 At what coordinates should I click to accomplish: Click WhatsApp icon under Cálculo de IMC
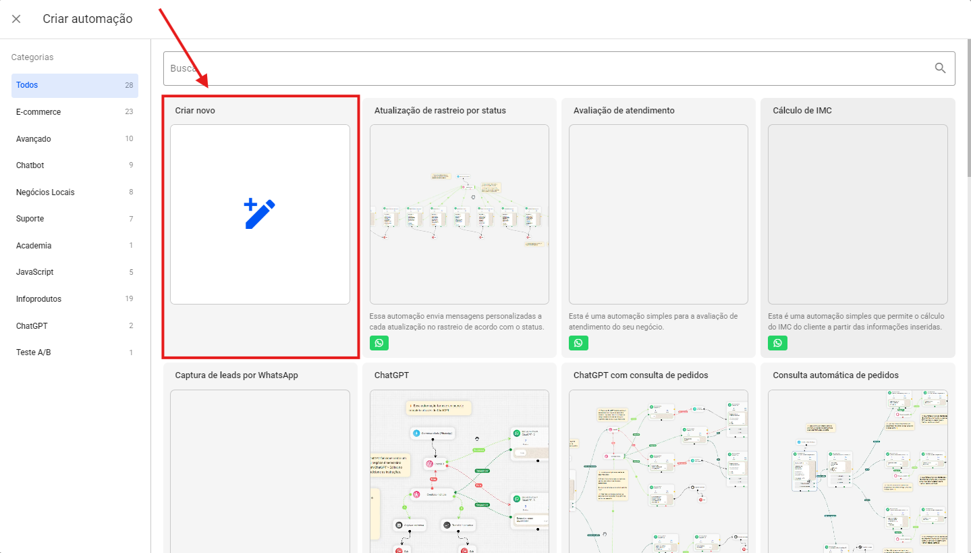(x=777, y=343)
